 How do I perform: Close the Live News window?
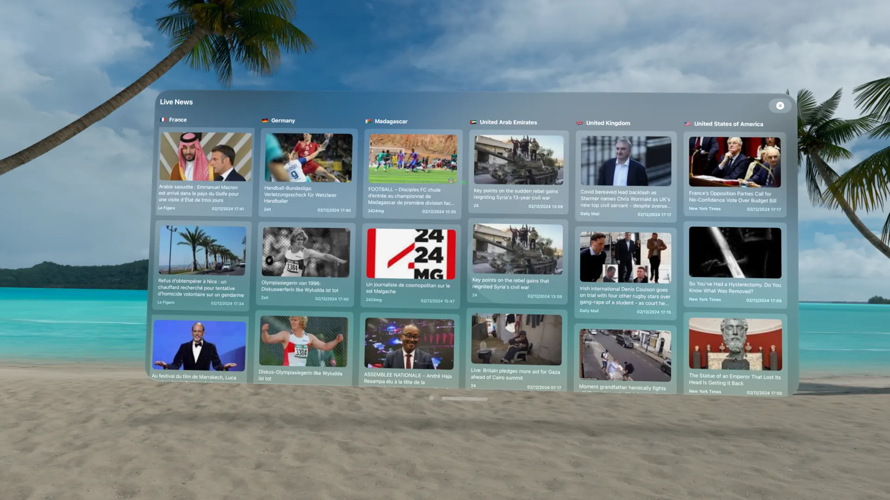tap(780, 106)
